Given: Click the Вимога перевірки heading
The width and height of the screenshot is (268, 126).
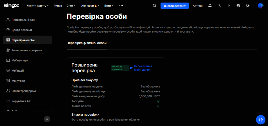Looking at the screenshot, I should pyautogui.click(x=86, y=115).
